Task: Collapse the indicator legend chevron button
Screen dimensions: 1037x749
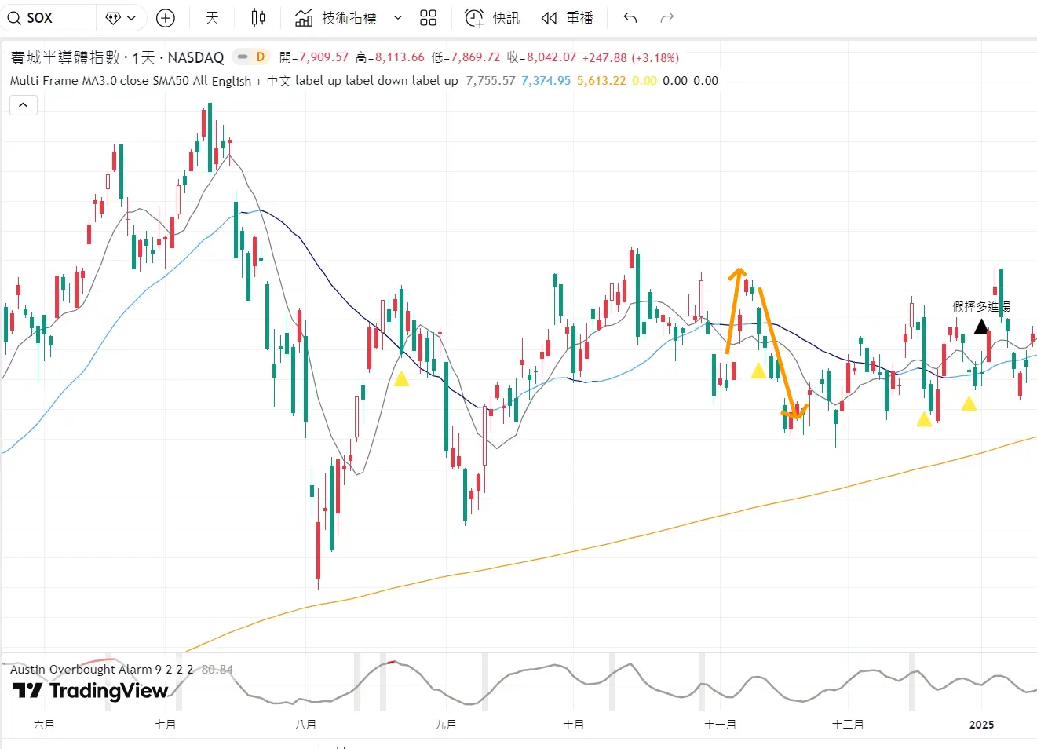Action: (24, 104)
